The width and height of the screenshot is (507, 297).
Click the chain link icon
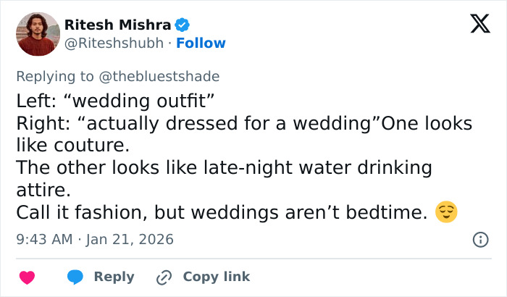coord(164,277)
